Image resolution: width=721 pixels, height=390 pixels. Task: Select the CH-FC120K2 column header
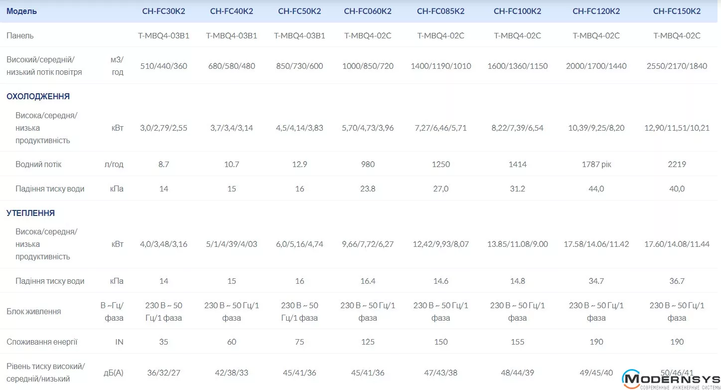coord(596,11)
